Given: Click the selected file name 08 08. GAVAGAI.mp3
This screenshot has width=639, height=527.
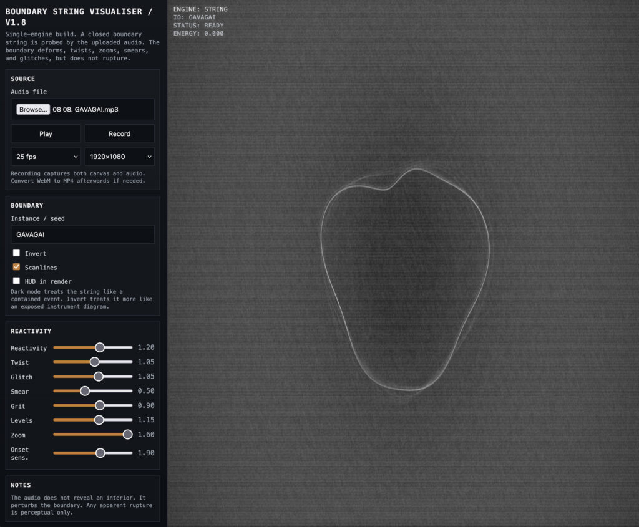Looking at the screenshot, I should coord(85,109).
